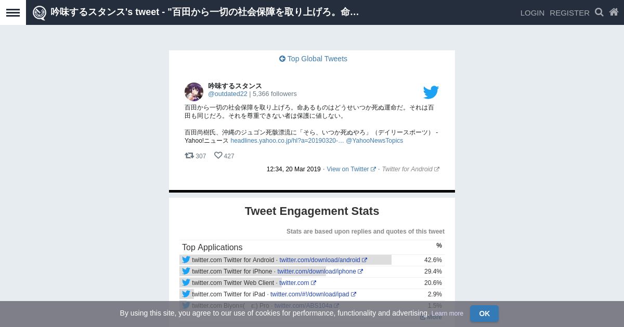Click the 29.4% value
This screenshot has height=327, width=624.
click(433, 271)
